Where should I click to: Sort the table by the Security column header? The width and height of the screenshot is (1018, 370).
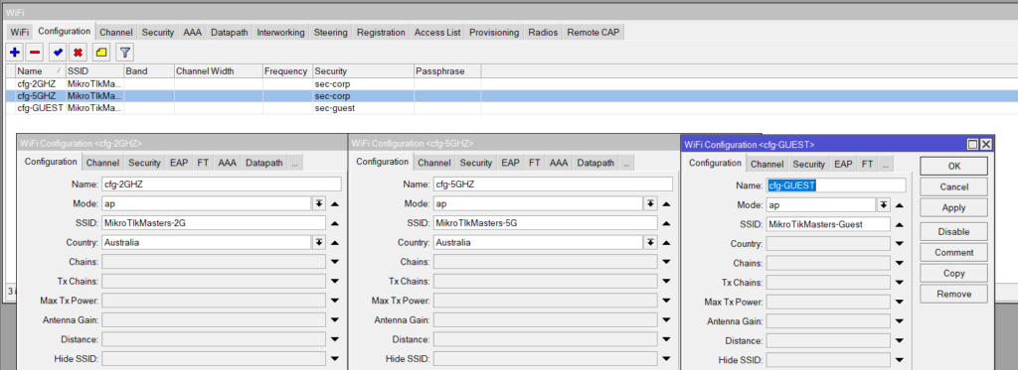(362, 71)
